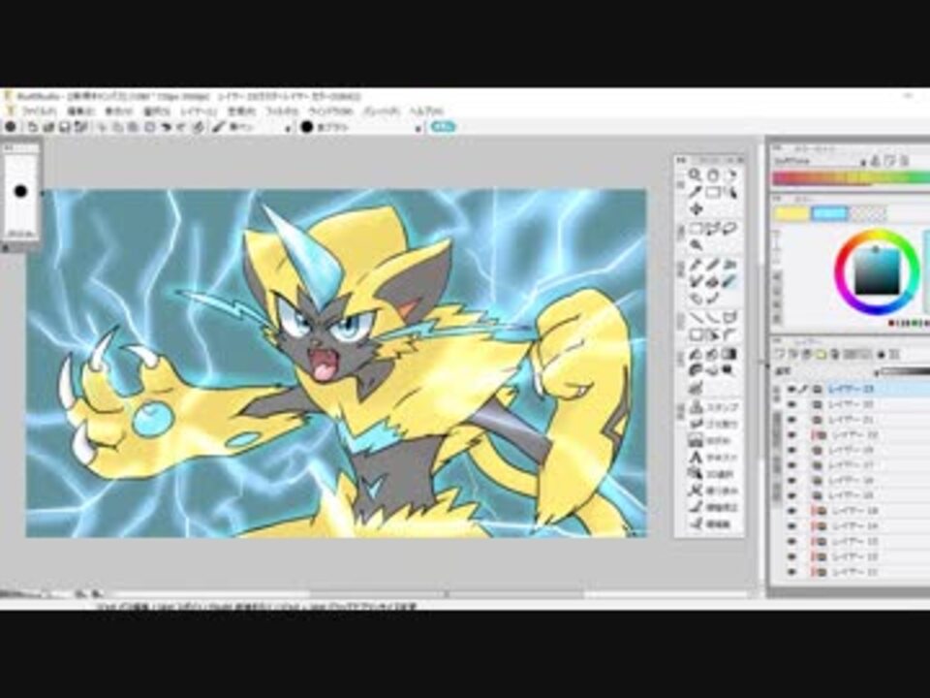Open the 編集 menu
This screenshot has width=930, height=698.
pyautogui.click(x=80, y=111)
